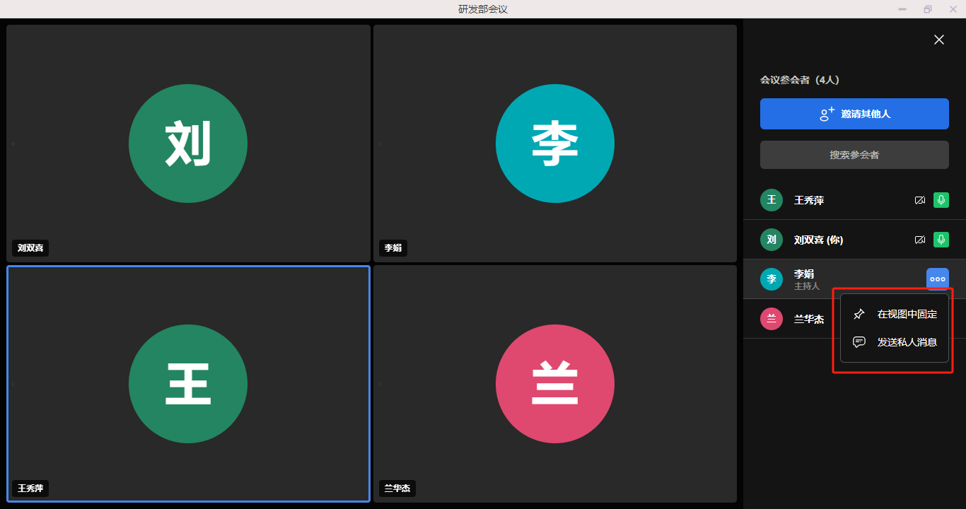Select 李娟's video tile in the grid
The height and width of the screenshot is (509, 966).
click(x=555, y=144)
